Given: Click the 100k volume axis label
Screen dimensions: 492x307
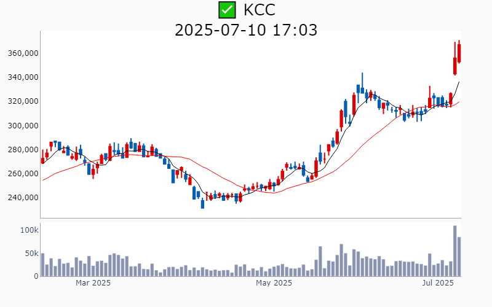Looking at the screenshot, I should click(29, 230).
